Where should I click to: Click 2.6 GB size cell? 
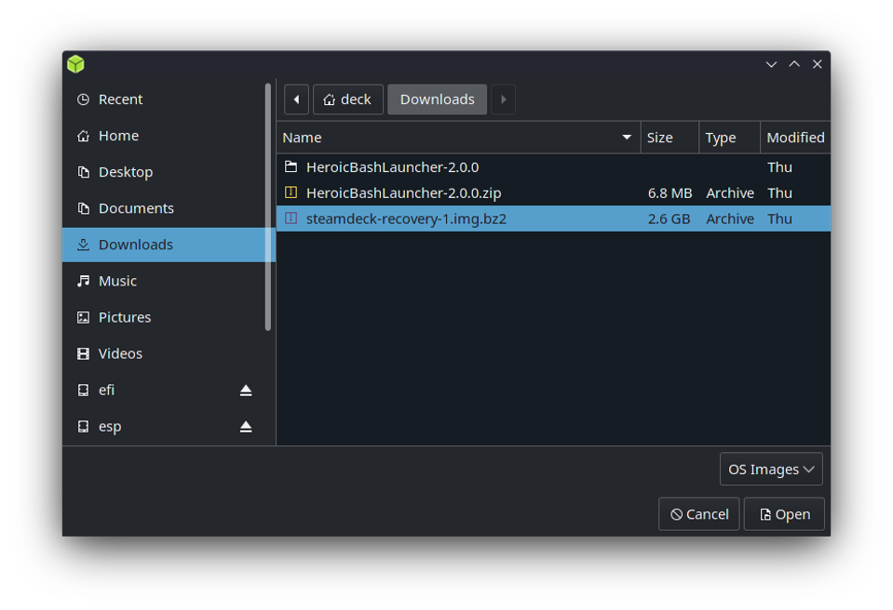(669, 219)
